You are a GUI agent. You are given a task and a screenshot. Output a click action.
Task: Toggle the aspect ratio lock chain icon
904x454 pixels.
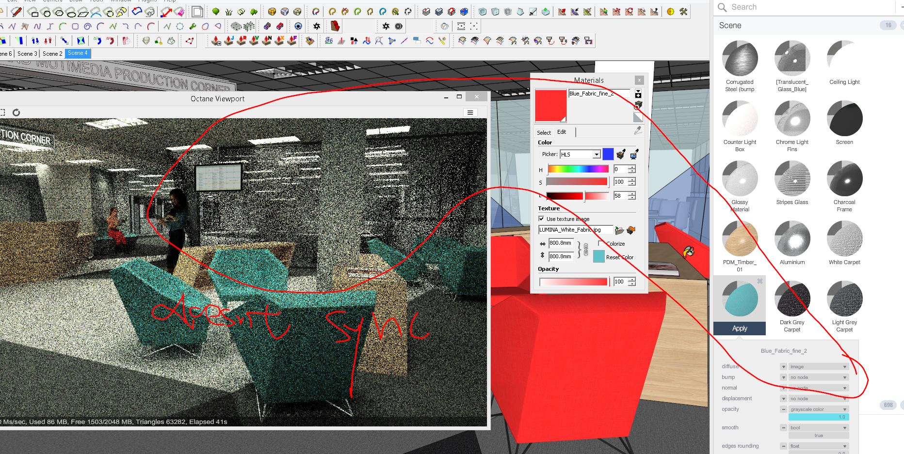click(x=586, y=250)
